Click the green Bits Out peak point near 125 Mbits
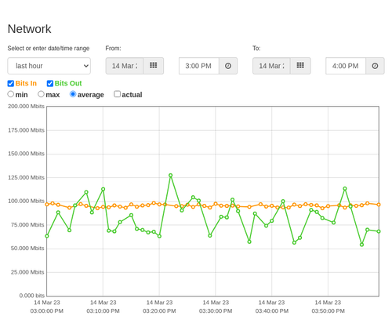Screen dimensions: 392x316 point(171,176)
